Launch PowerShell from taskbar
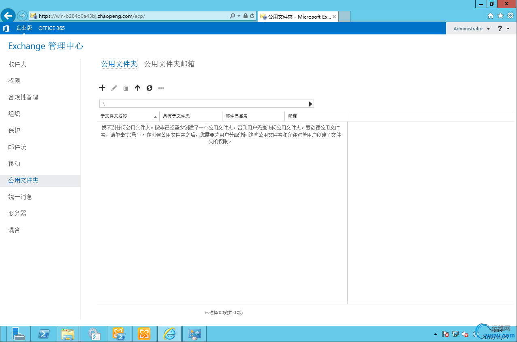 tap(44, 334)
